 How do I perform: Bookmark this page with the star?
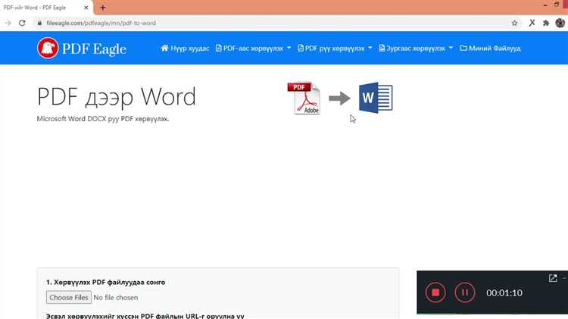pos(514,23)
